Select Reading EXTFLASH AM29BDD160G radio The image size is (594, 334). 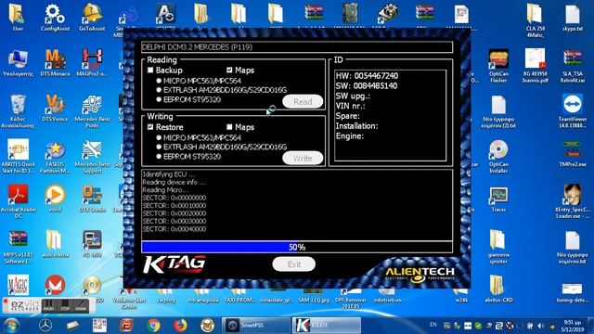pyautogui.click(x=159, y=90)
